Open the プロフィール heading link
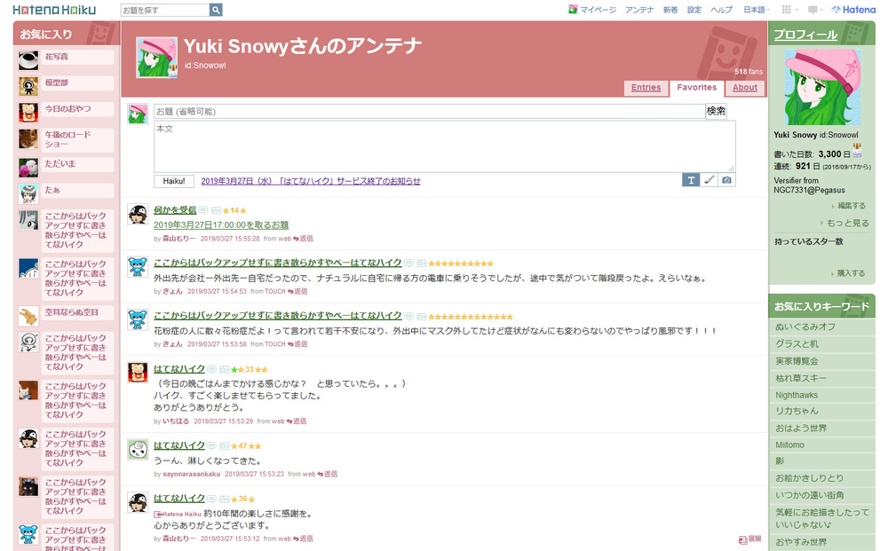This screenshot has width=888, height=551. pos(805,35)
